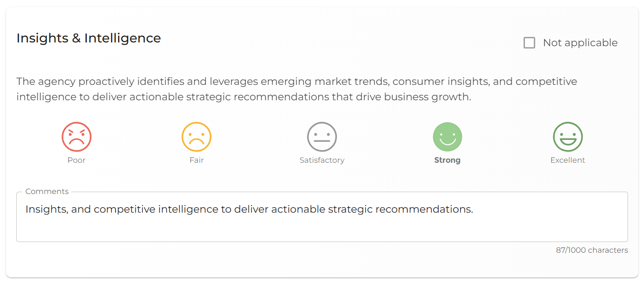Viewport: 643px width, 284px height.
Task: Click the Insights & Intelligence heading
Action: [89, 38]
